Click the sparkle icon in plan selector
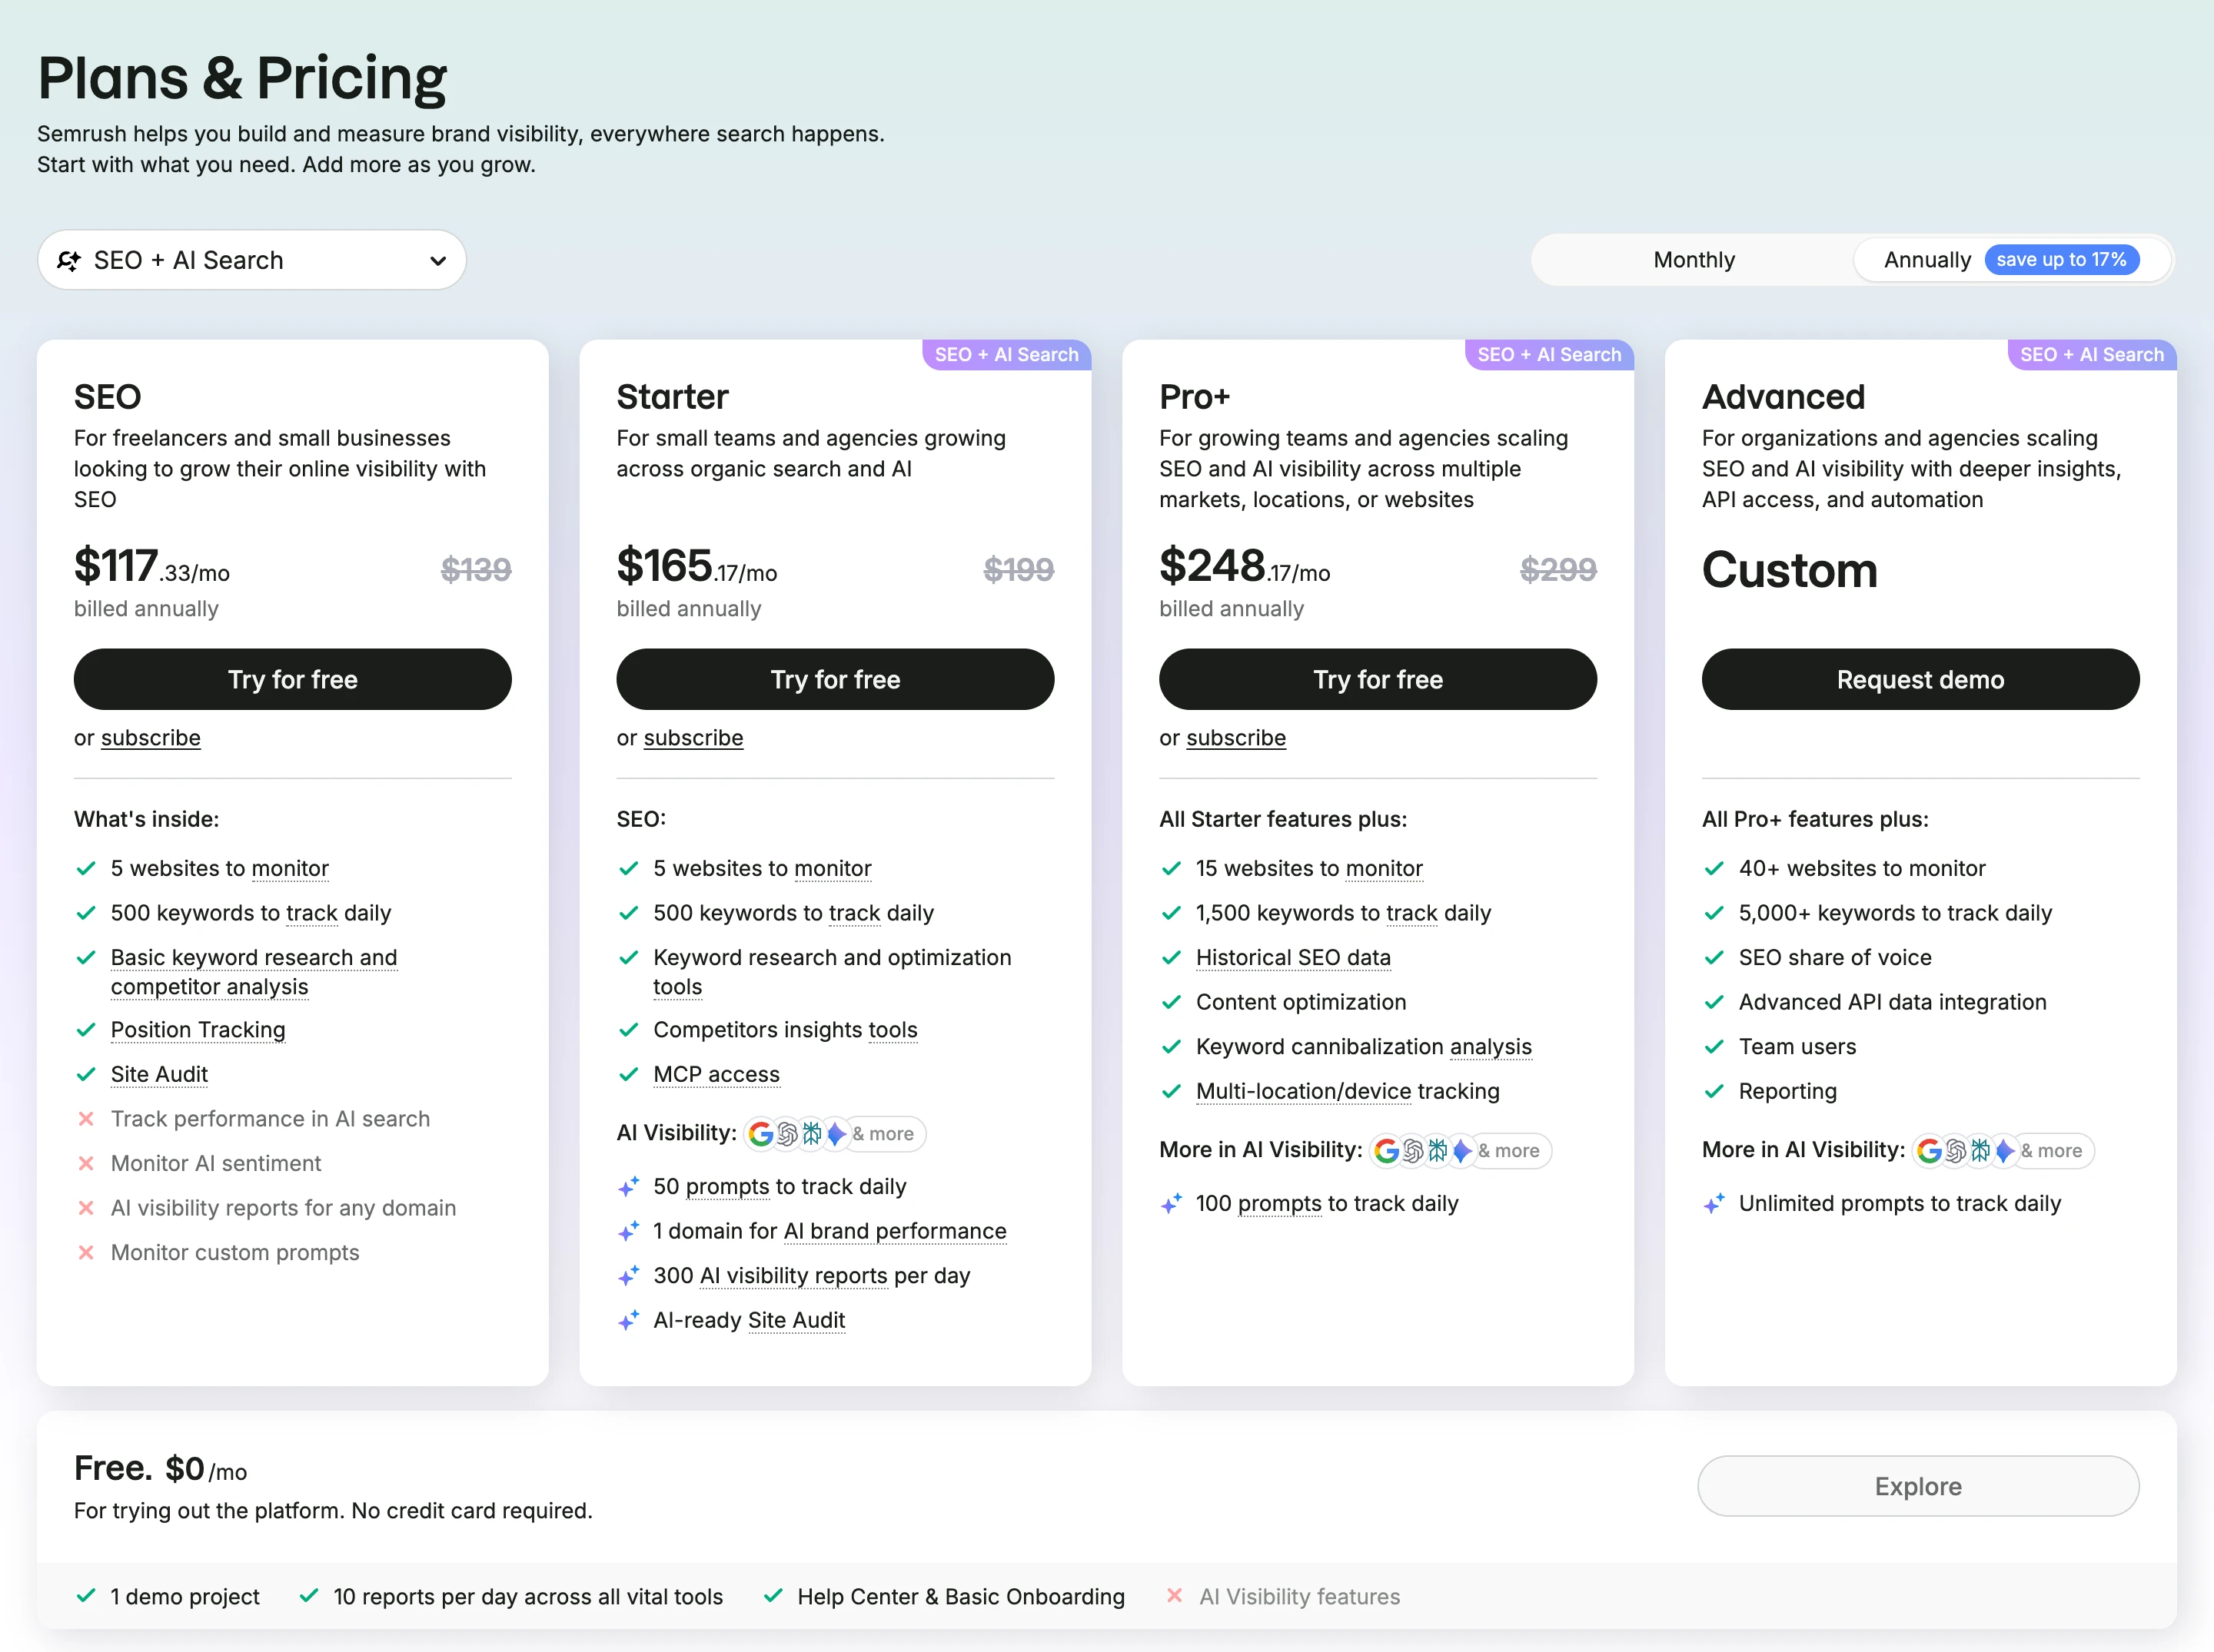 69,261
